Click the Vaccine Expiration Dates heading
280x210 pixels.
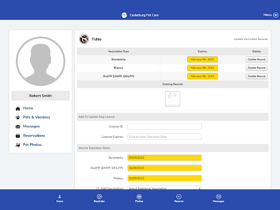pyautogui.click(x=94, y=148)
